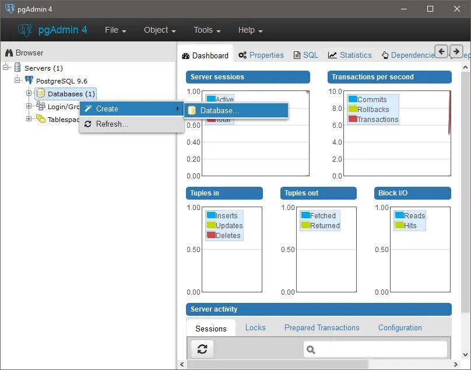
Task: Open the Configuration activity tab
Action: click(400, 327)
